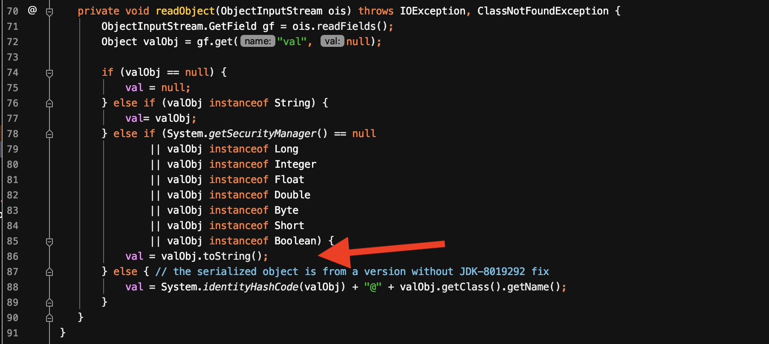This screenshot has height=344, width=769.
Task: Click the fold end marker on line 89
Action: click(49, 303)
